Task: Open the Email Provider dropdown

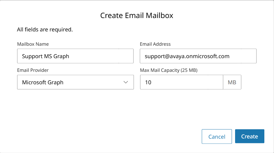Action: coord(75,82)
